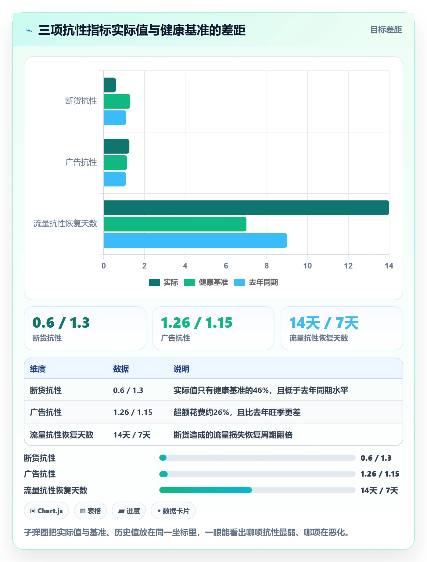Image resolution: width=427 pixels, height=562 pixels.
Task: Click the Chart.js tag chip
Action: [x=46, y=511]
